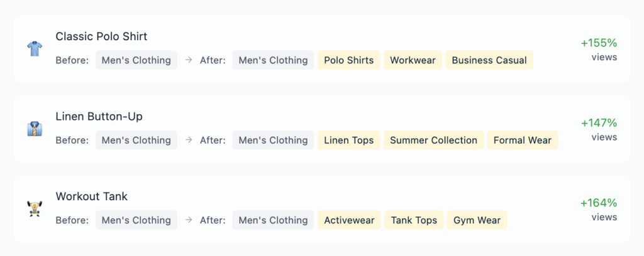Click the +164% views statistic
Viewport: 644px width, 256px height.
(599, 210)
